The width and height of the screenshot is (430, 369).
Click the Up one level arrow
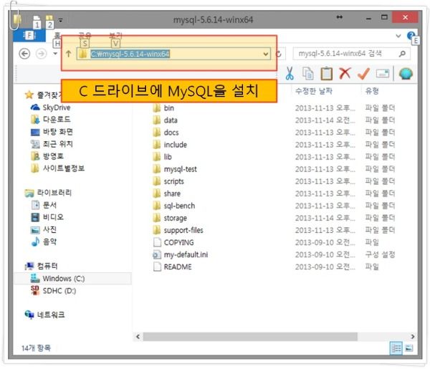pyautogui.click(x=68, y=54)
